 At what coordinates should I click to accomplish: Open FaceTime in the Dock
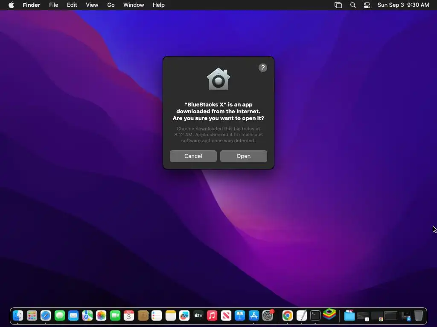tap(115, 316)
